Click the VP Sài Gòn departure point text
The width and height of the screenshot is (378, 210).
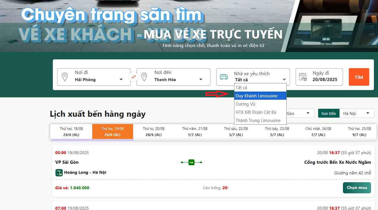coord(67,162)
